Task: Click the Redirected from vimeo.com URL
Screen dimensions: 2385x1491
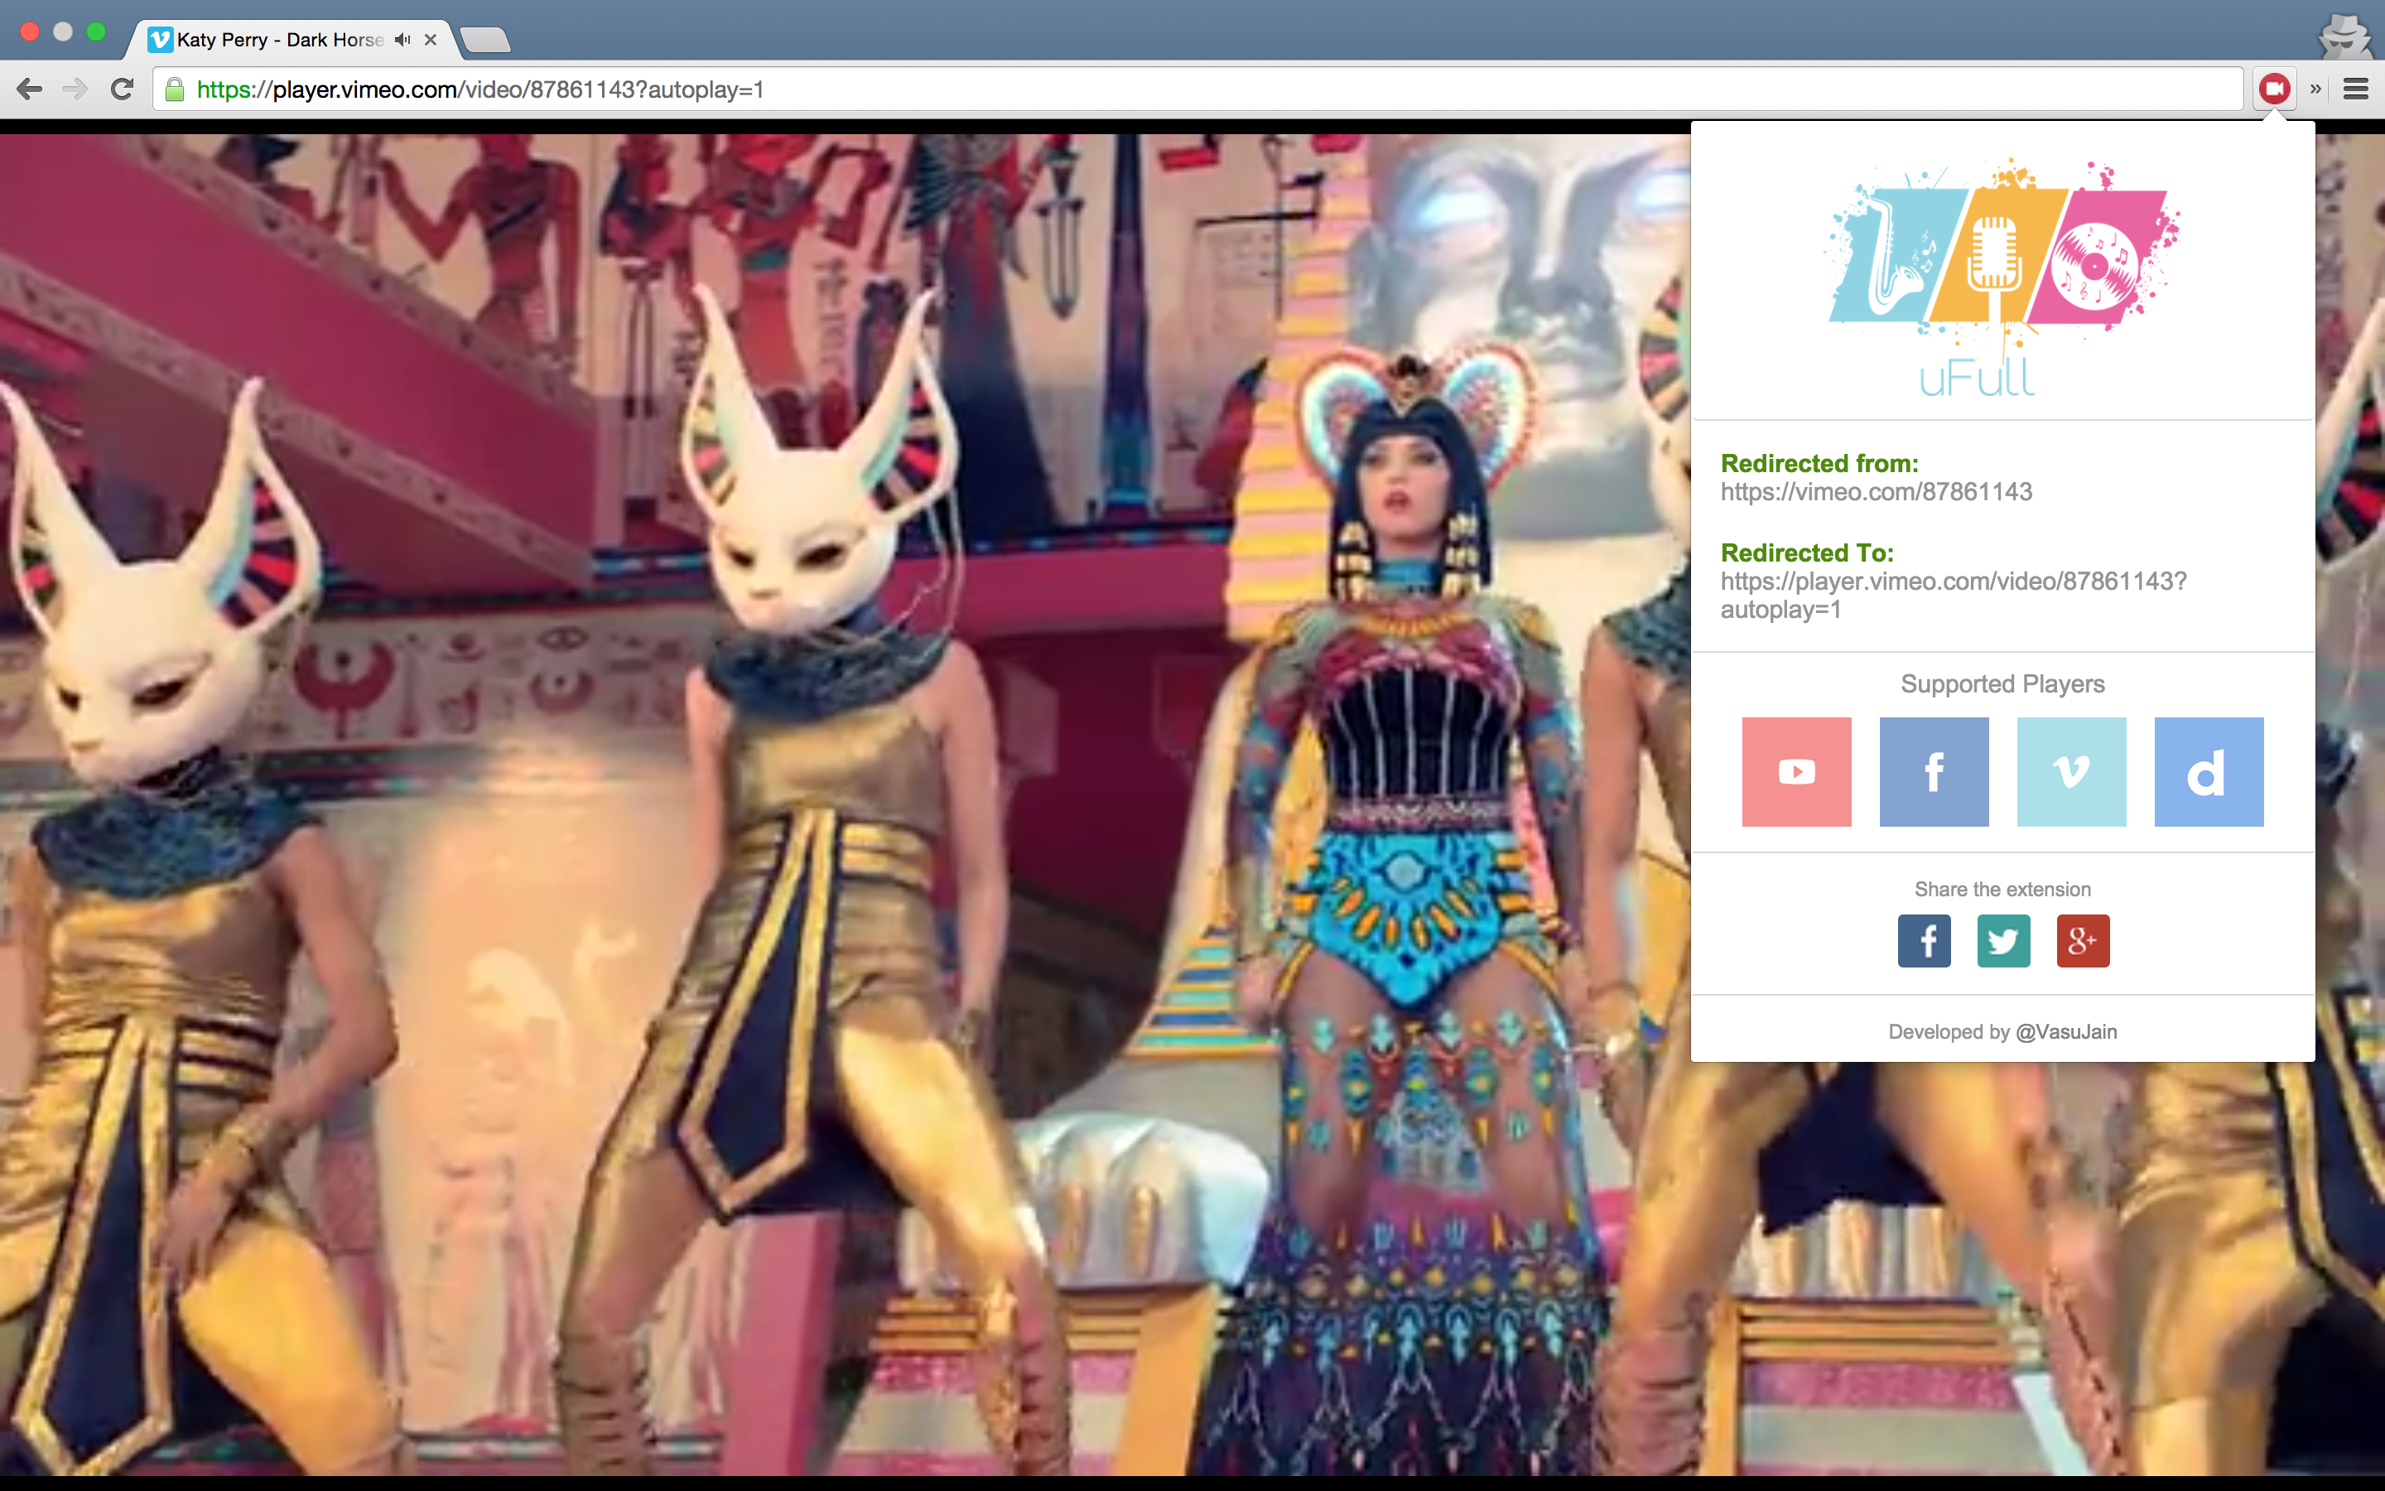Action: tap(1876, 492)
